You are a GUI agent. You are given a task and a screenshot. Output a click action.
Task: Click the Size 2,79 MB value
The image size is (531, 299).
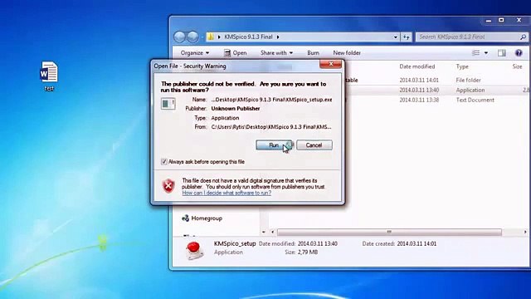(308, 252)
